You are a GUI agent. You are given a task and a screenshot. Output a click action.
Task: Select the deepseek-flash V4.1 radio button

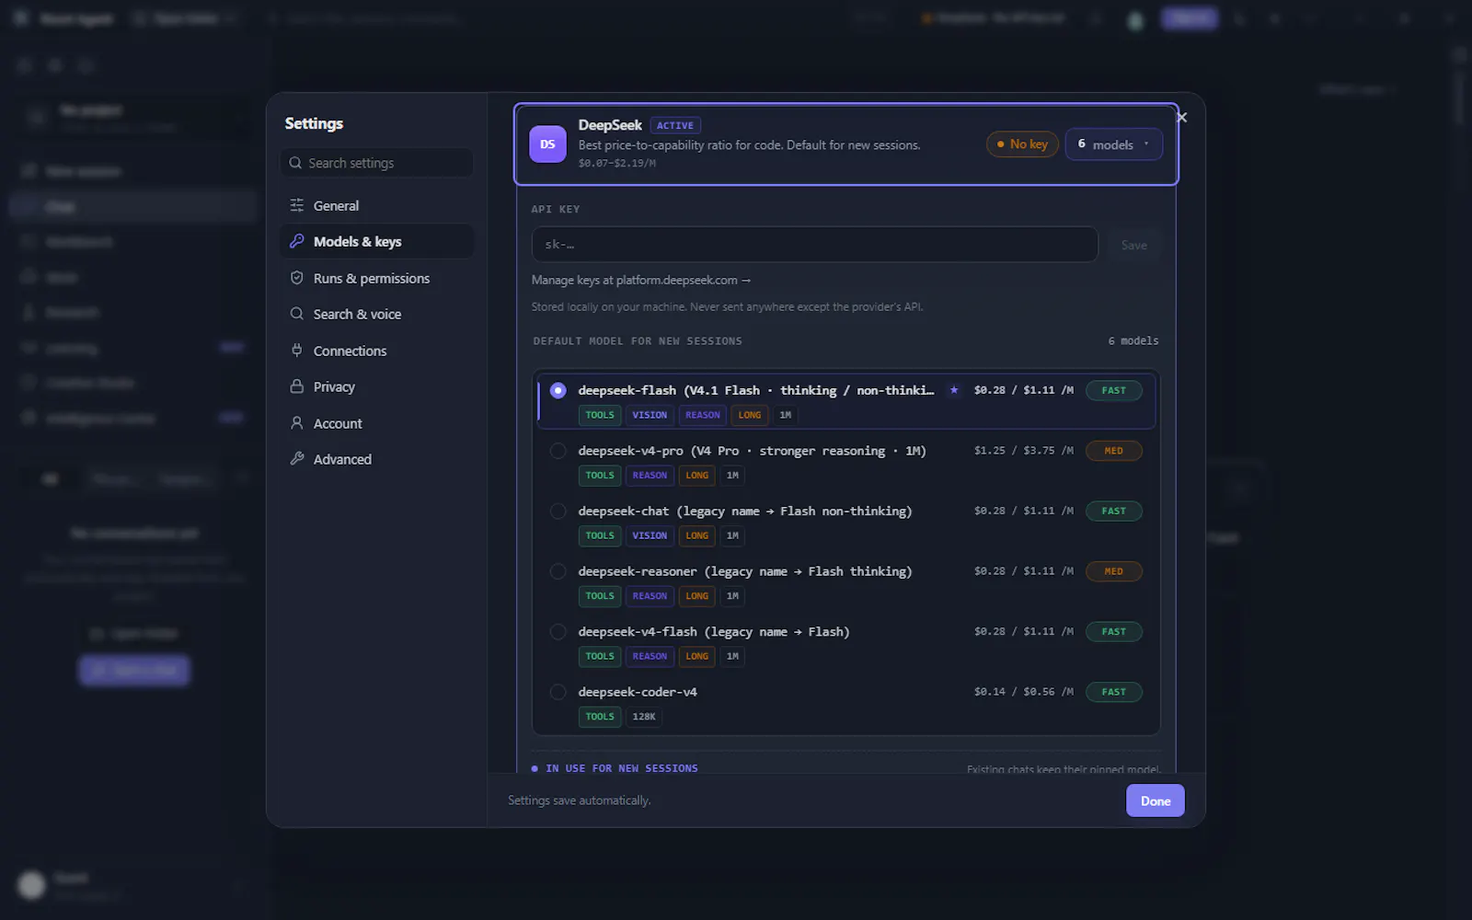(558, 390)
